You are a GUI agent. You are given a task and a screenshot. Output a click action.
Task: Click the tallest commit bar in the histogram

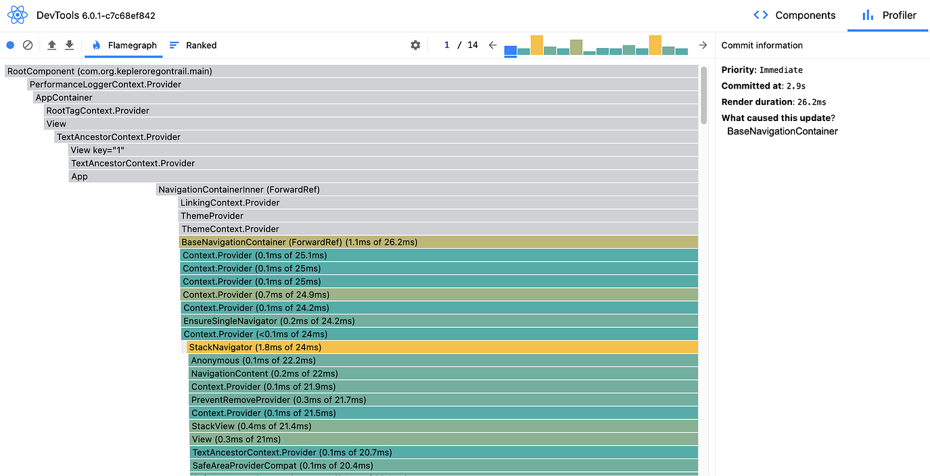click(536, 45)
